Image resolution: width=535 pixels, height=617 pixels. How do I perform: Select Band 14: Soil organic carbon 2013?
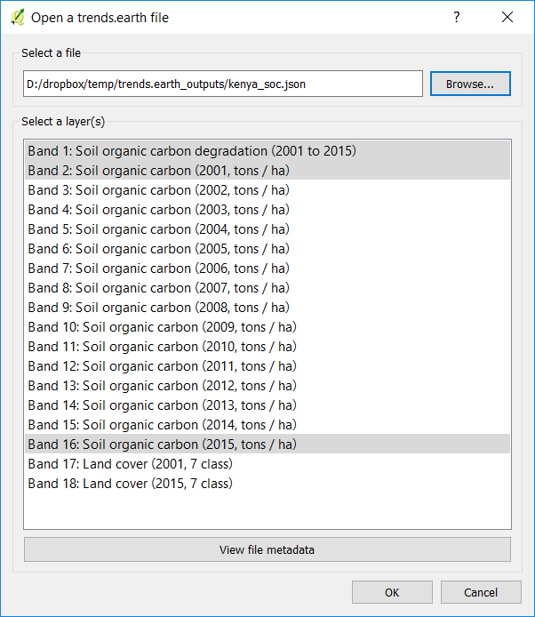tap(267, 405)
